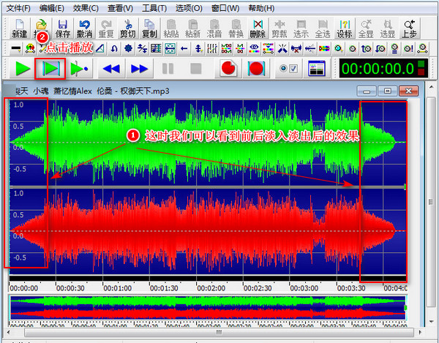Open the 编辑(E) menu
This screenshot has height=343, width=439.
pos(52,8)
